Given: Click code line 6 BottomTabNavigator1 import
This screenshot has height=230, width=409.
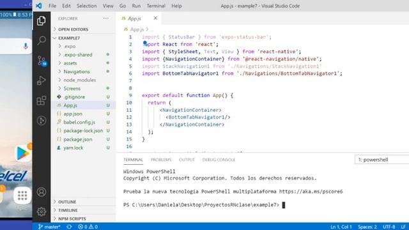Looking at the screenshot, I should click(x=242, y=73).
